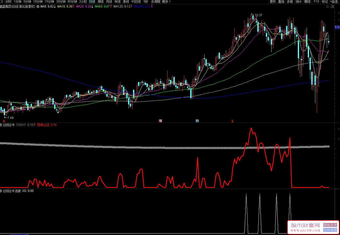Switch to 月线 monthly chart

coord(109,2)
